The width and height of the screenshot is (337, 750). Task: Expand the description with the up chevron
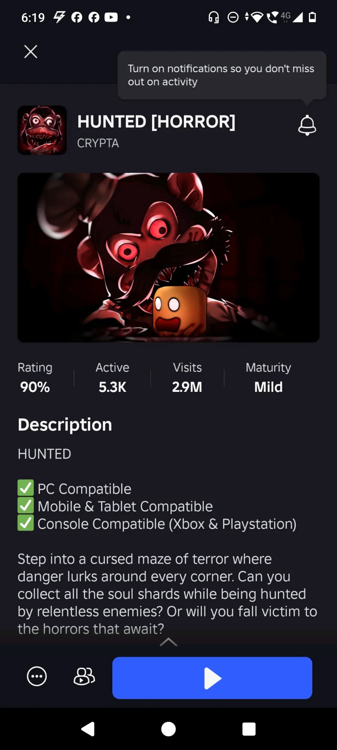(168, 642)
